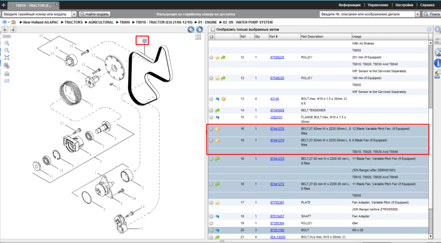
Task: Toggle plus circle for SHAFT row
Action: click(211, 217)
